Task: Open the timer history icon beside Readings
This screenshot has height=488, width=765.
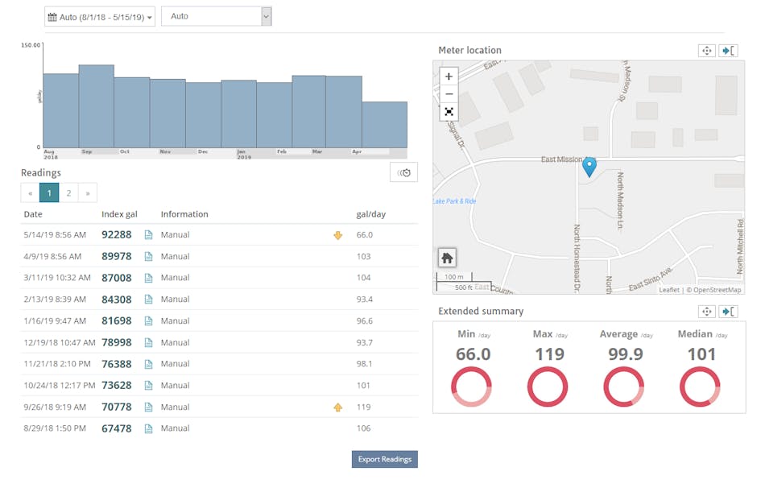Action: 403,172
